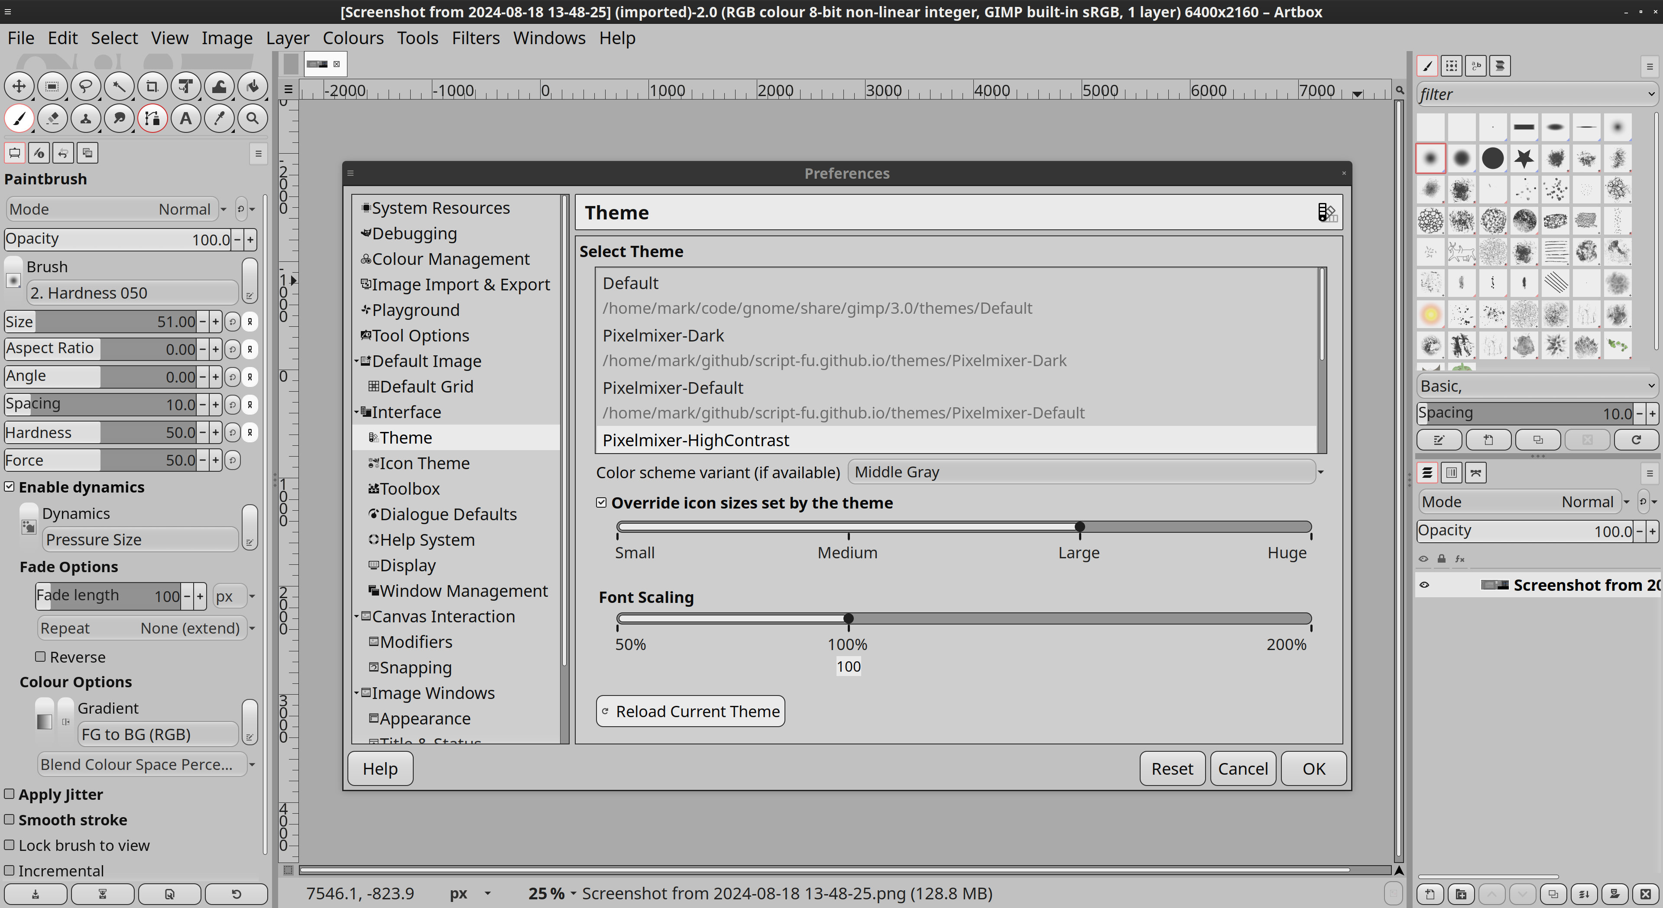
Task: Hide the Screenshot layer via eye icon
Action: coord(1424,585)
